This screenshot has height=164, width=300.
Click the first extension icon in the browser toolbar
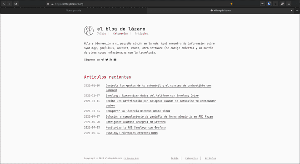263,4
